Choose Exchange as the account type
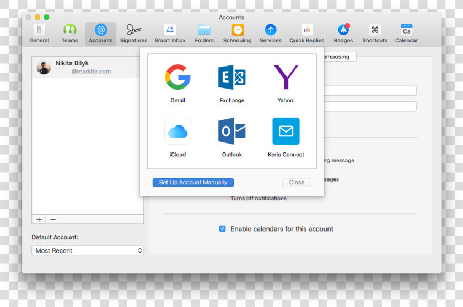Image resolution: width=463 pixels, height=307 pixels. point(232,84)
